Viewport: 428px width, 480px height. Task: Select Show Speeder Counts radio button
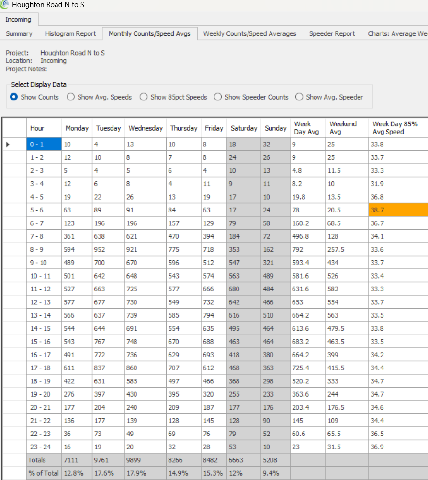218,97
